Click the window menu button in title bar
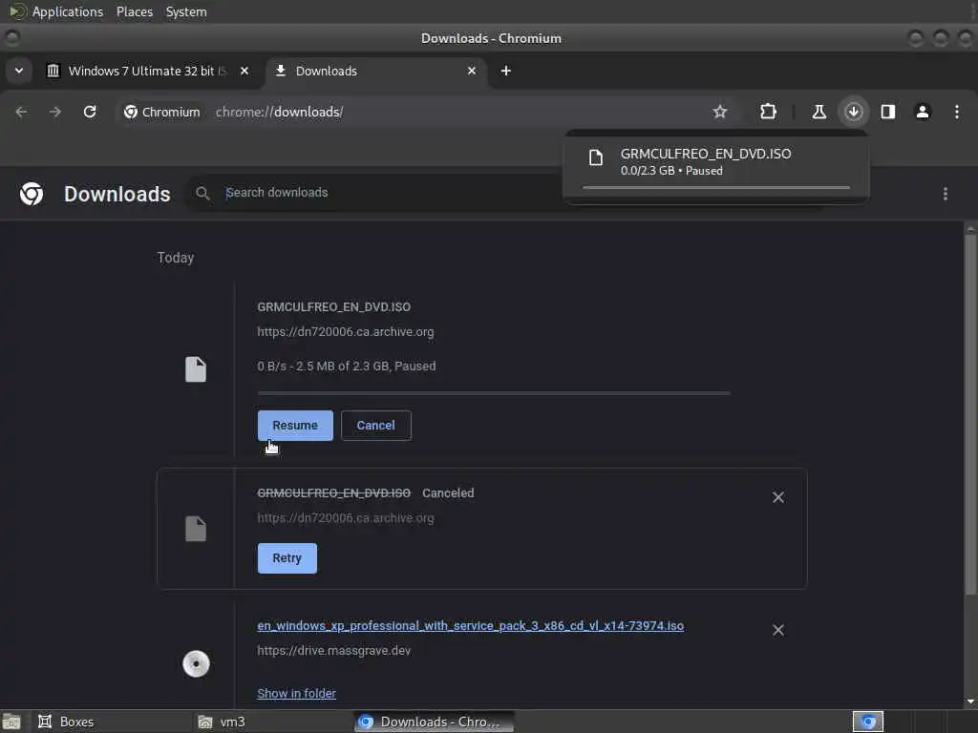This screenshot has height=733, width=978. [11, 38]
